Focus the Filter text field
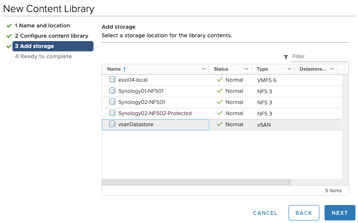The width and height of the screenshot is (358, 223). click(x=319, y=56)
